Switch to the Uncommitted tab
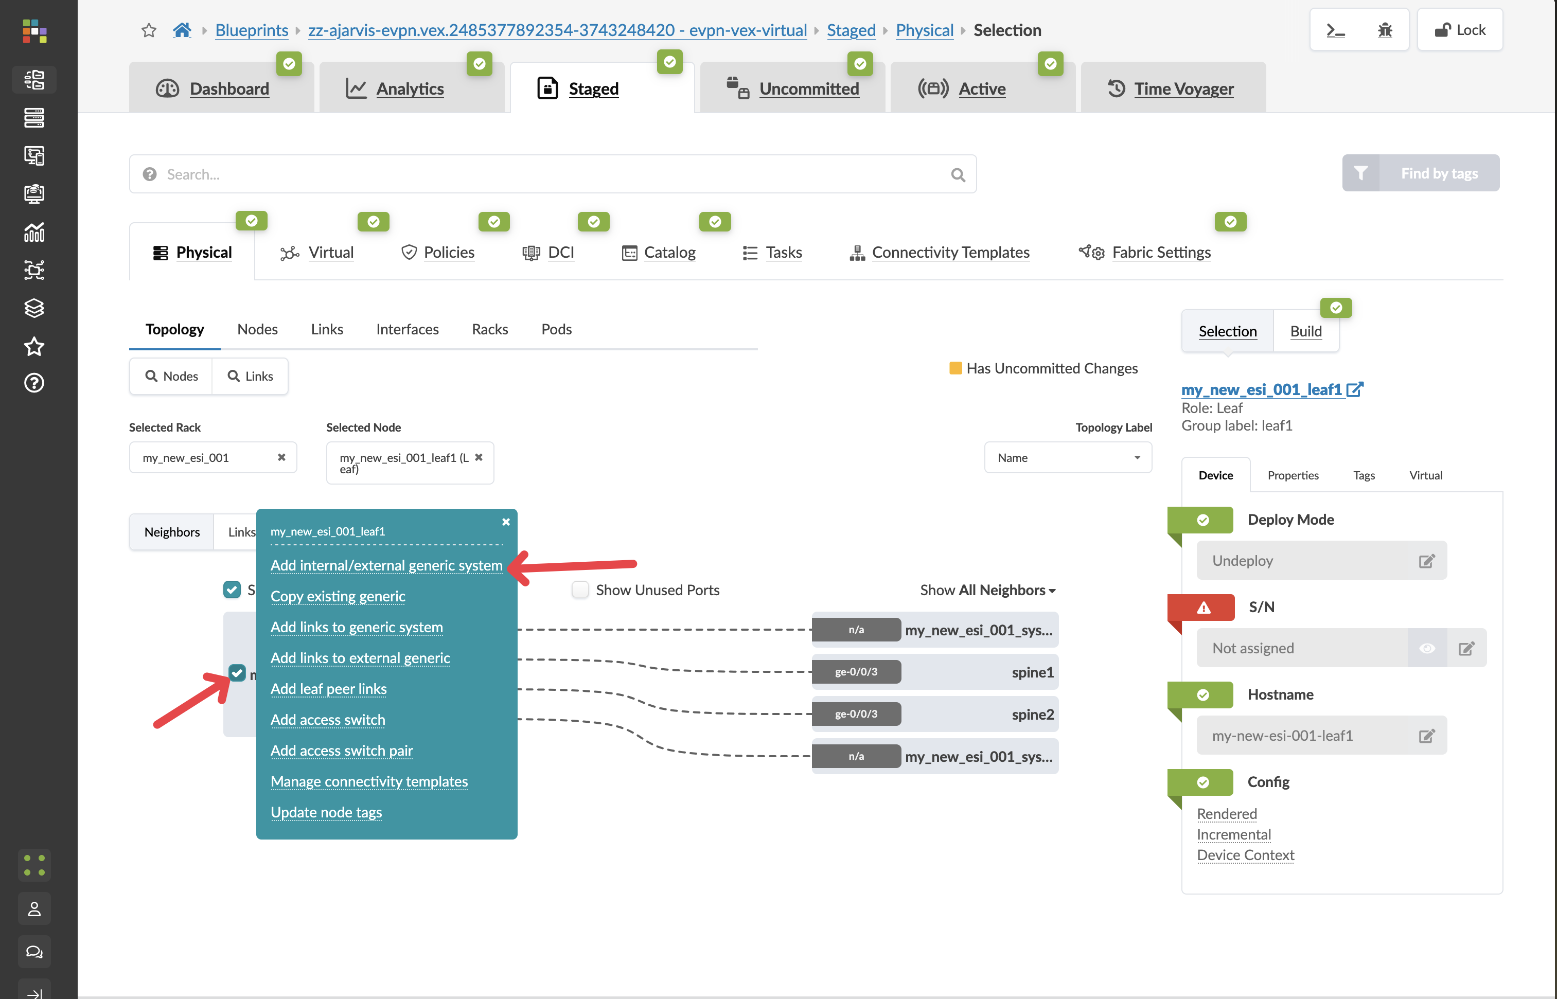1557x999 pixels. [808, 89]
